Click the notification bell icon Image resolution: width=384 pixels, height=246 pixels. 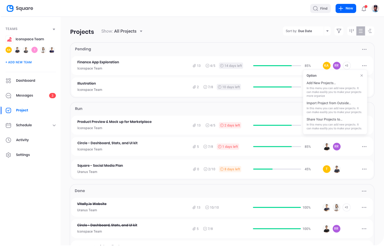pyautogui.click(x=364, y=8)
